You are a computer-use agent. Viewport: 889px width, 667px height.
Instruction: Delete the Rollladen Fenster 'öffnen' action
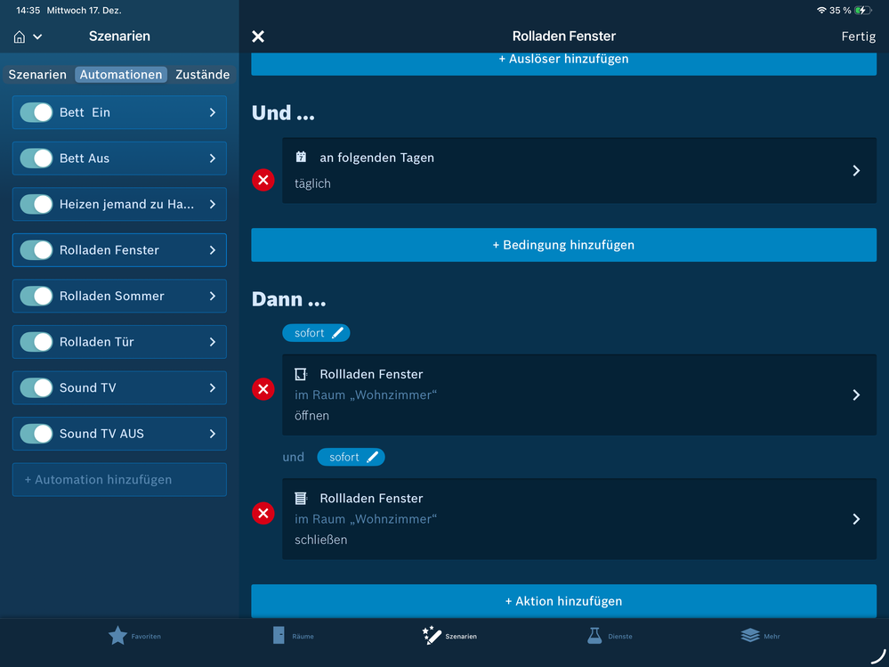[x=263, y=389]
